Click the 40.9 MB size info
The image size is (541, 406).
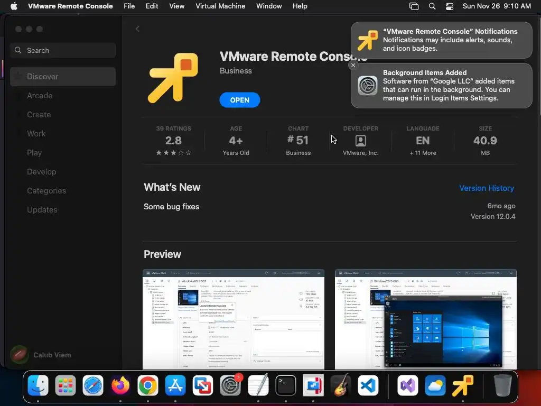click(x=485, y=141)
